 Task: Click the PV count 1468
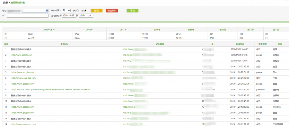212,38
